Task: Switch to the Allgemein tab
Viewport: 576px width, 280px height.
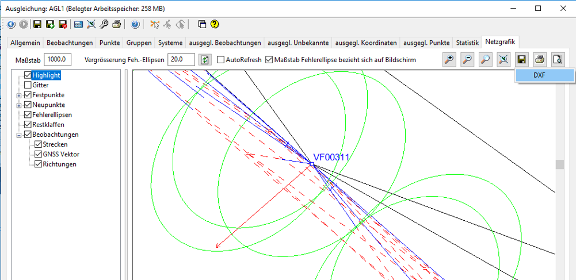Action: click(25, 43)
